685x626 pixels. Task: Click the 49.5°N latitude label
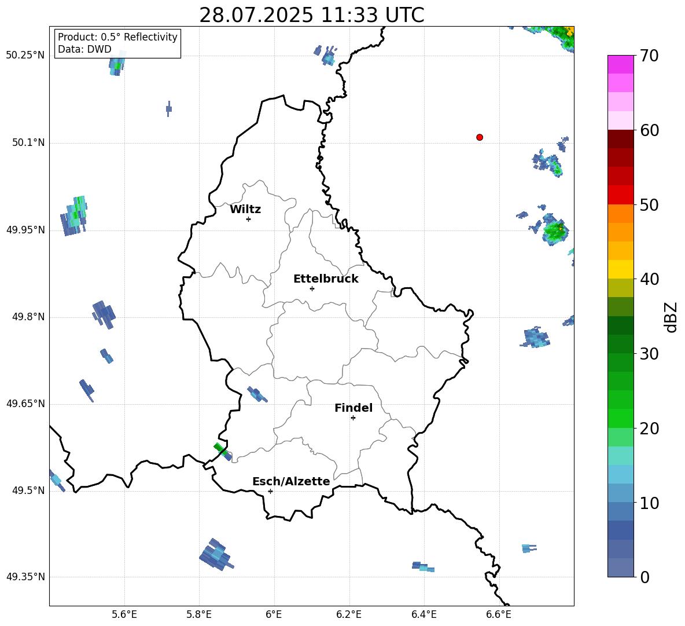point(28,490)
